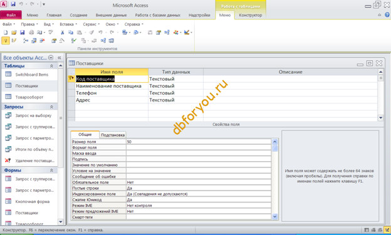Select the Общие properties tab
This screenshot has height=235, width=391.
85,135
